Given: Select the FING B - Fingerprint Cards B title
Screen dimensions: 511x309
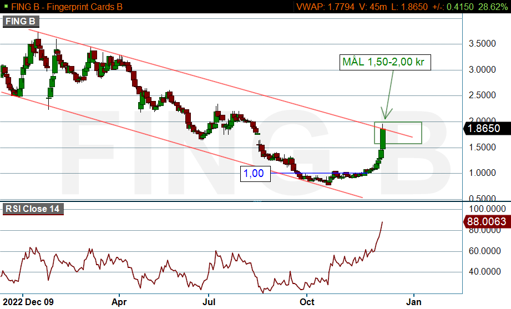Looking at the screenshot, I should point(67,7).
